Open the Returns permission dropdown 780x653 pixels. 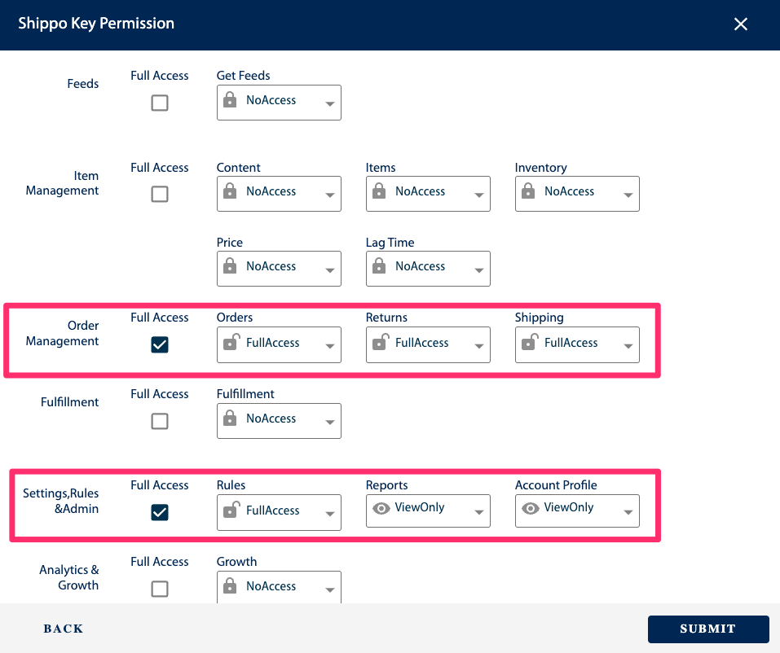pyautogui.click(x=428, y=344)
